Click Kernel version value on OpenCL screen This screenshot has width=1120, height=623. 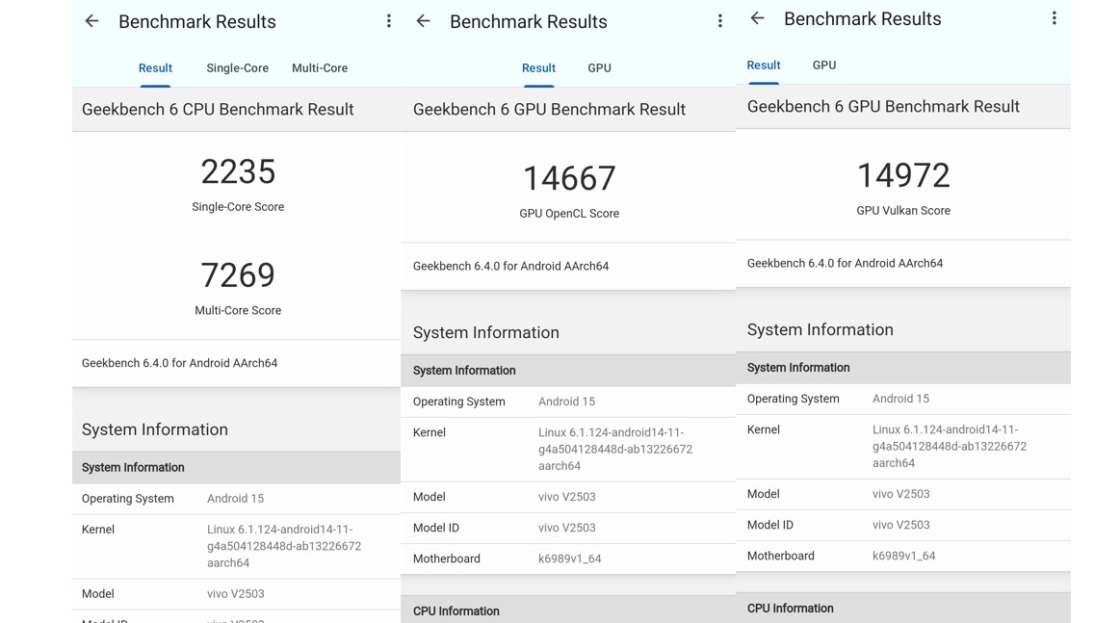tap(615, 450)
